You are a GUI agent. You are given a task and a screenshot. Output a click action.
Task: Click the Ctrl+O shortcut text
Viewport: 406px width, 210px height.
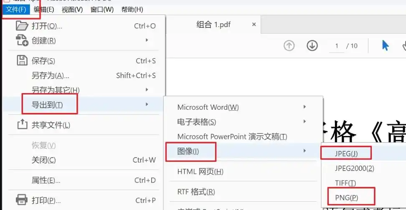145,26
